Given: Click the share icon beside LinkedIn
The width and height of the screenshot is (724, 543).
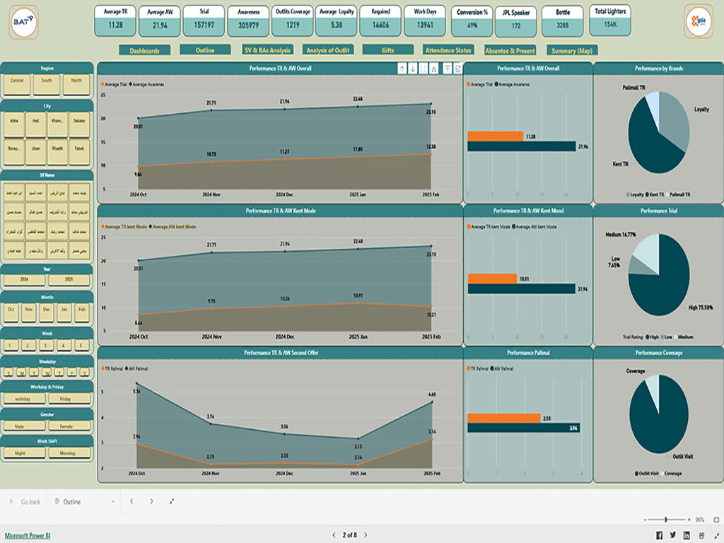Looking at the screenshot, I should click(x=702, y=535).
